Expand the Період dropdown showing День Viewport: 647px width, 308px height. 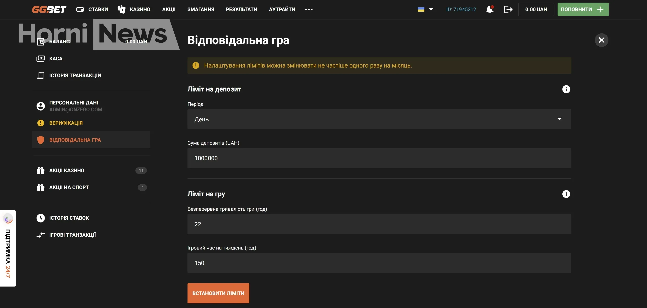pos(379,119)
